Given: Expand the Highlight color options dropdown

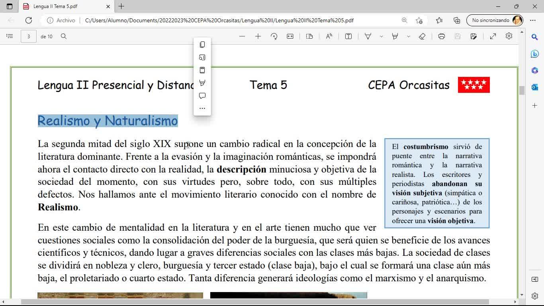Looking at the screenshot, I should 408,36.
